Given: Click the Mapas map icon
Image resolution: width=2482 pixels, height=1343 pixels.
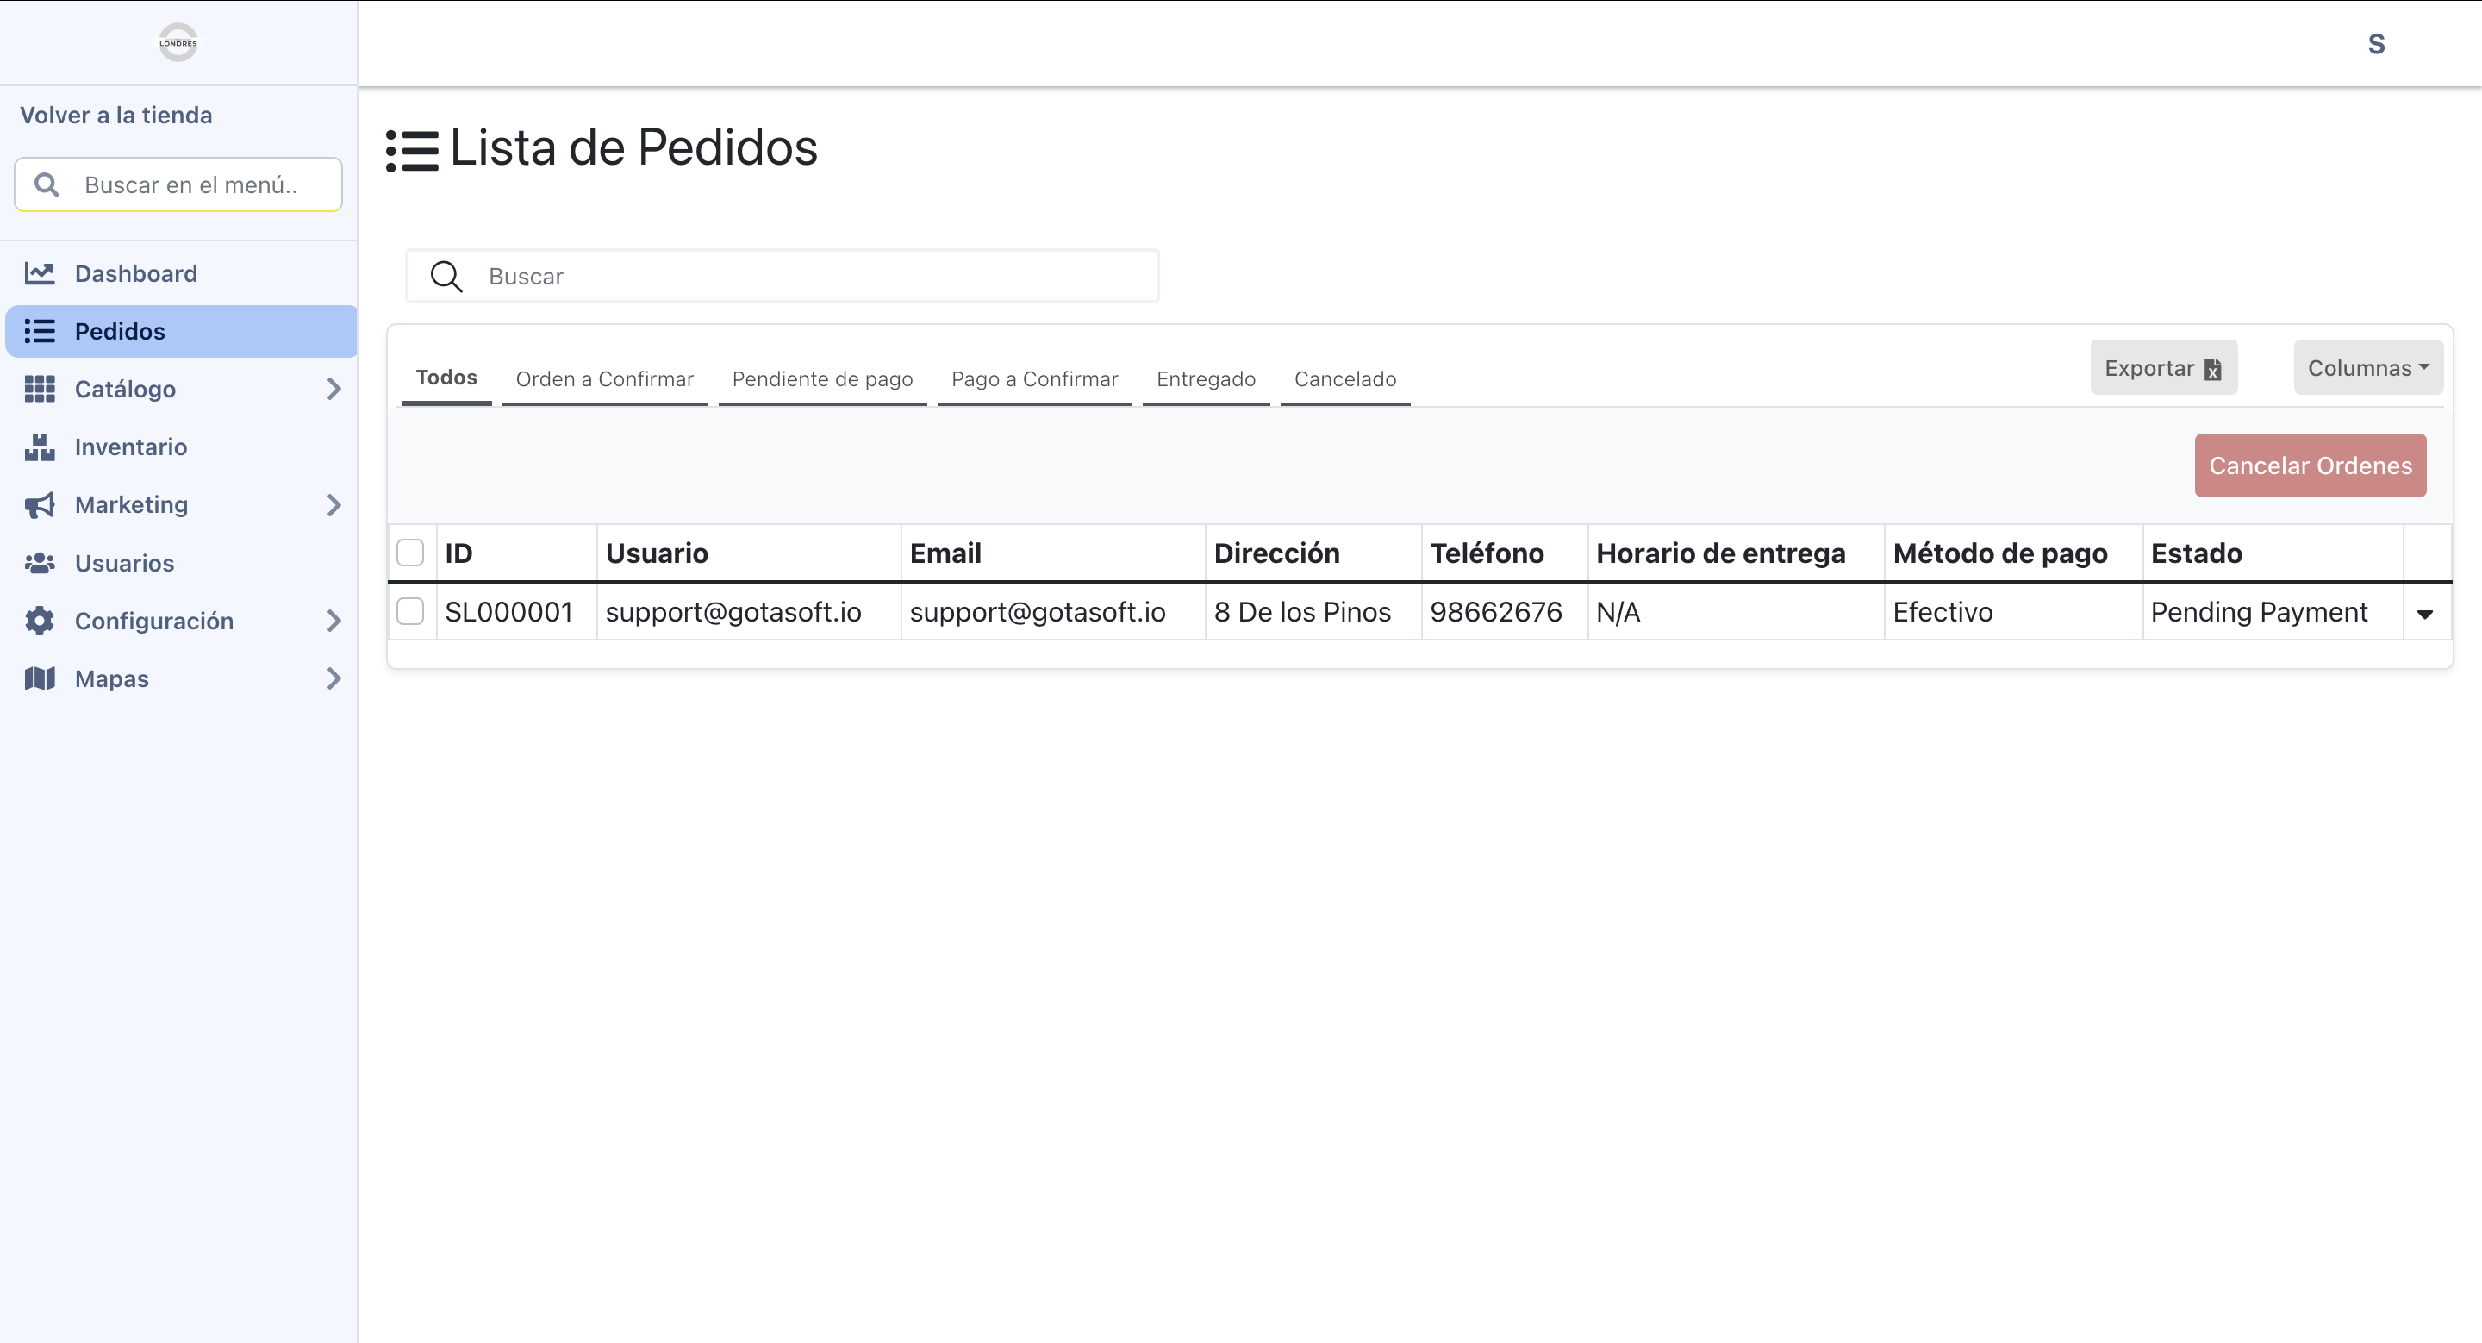Looking at the screenshot, I should 40,678.
